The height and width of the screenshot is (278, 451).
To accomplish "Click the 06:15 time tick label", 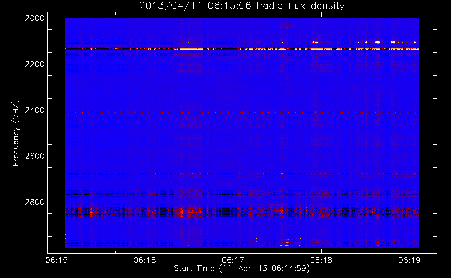I will [57, 260].
